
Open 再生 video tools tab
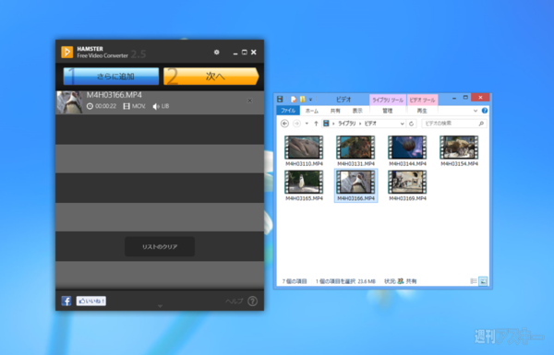click(422, 111)
